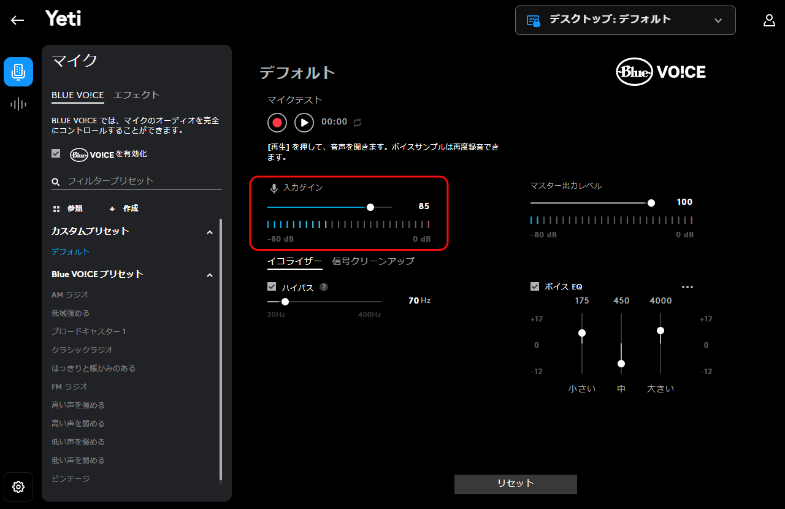Image resolution: width=785 pixels, height=509 pixels.
Task: Switch to the エフェクト tab
Action: coord(136,94)
